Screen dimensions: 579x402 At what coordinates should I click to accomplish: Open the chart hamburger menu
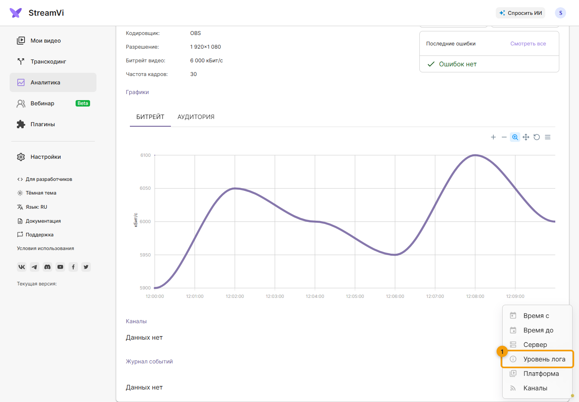pyautogui.click(x=548, y=137)
